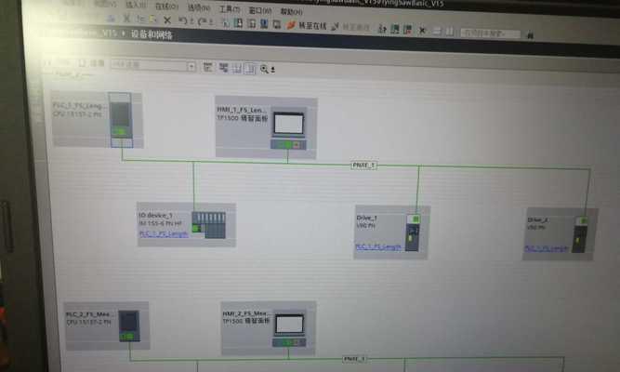
Task: Select the Drive_2 V90 PN device
Action: click(x=560, y=234)
